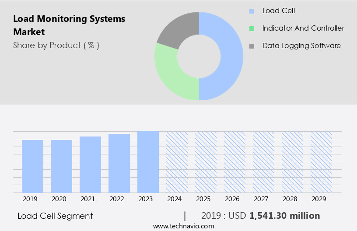357x231 pixels.
Task: Select the 2019 bar in the chart
Action: 33,166
